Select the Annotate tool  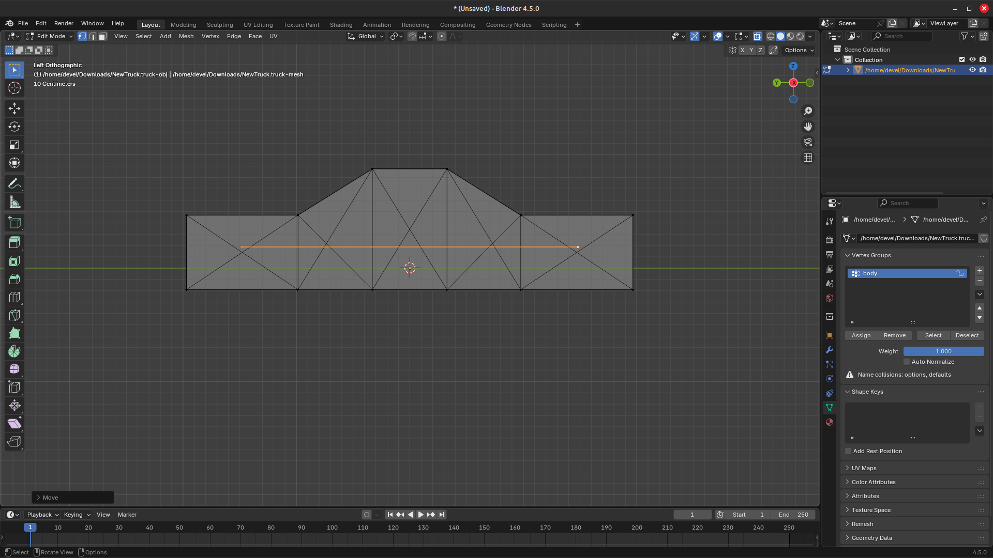click(14, 184)
